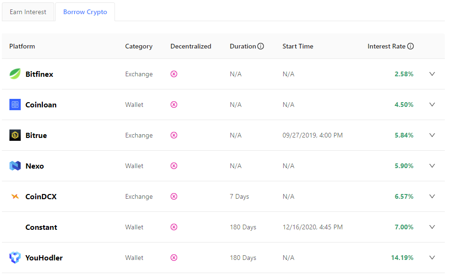Click Constant's not-decentralized cross icon
This screenshot has height=275, width=451.
(x=174, y=227)
